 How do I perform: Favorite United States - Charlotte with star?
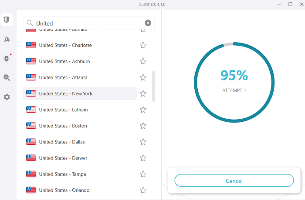tap(143, 45)
